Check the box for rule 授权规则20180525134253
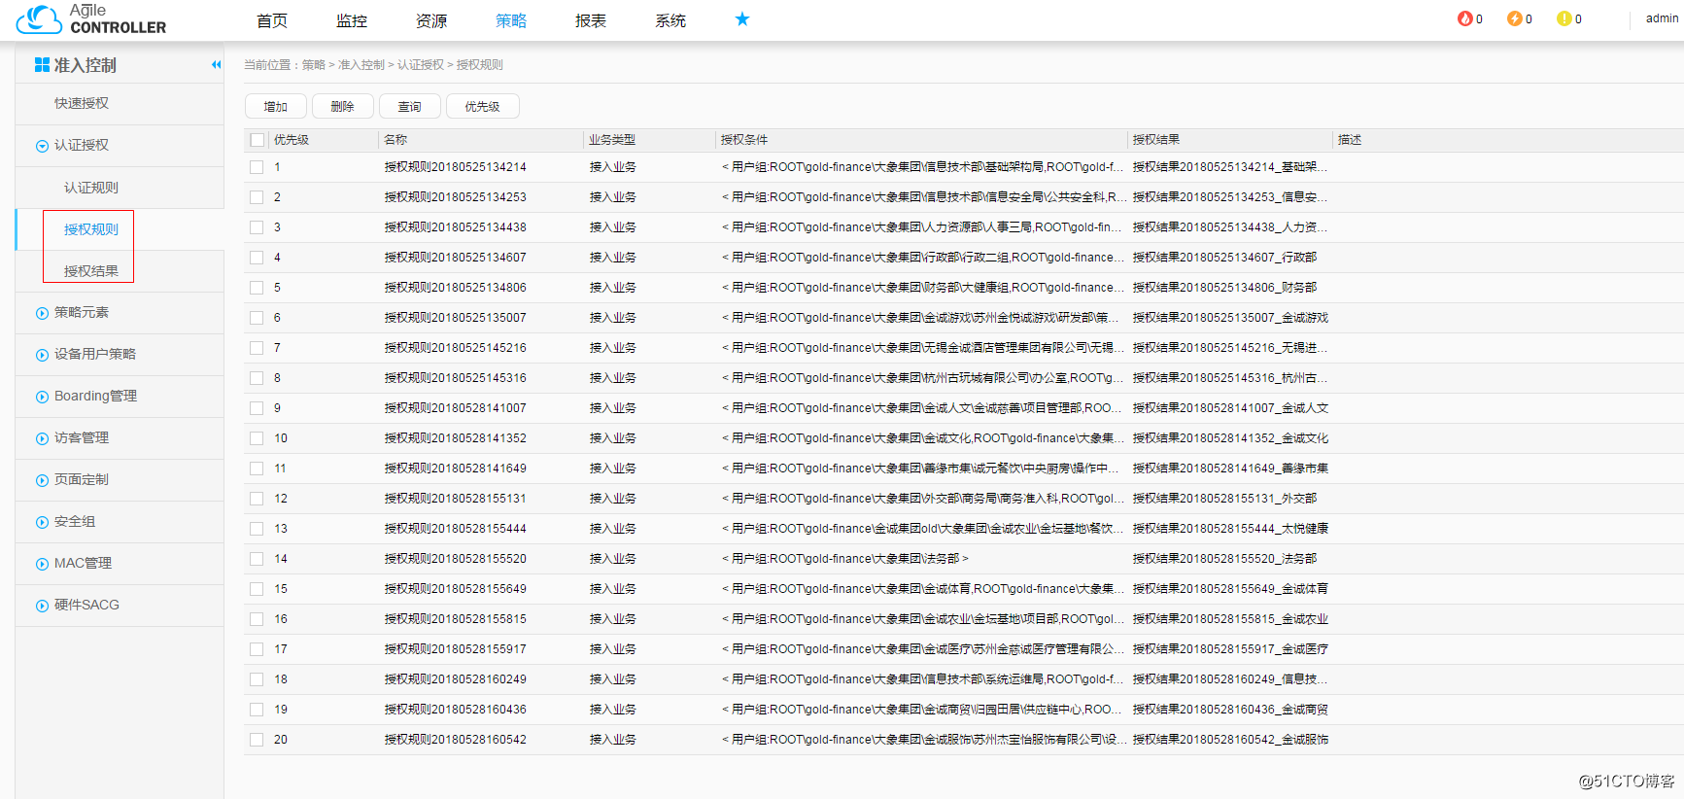Image resolution: width=1684 pixels, height=799 pixels. pos(257,197)
